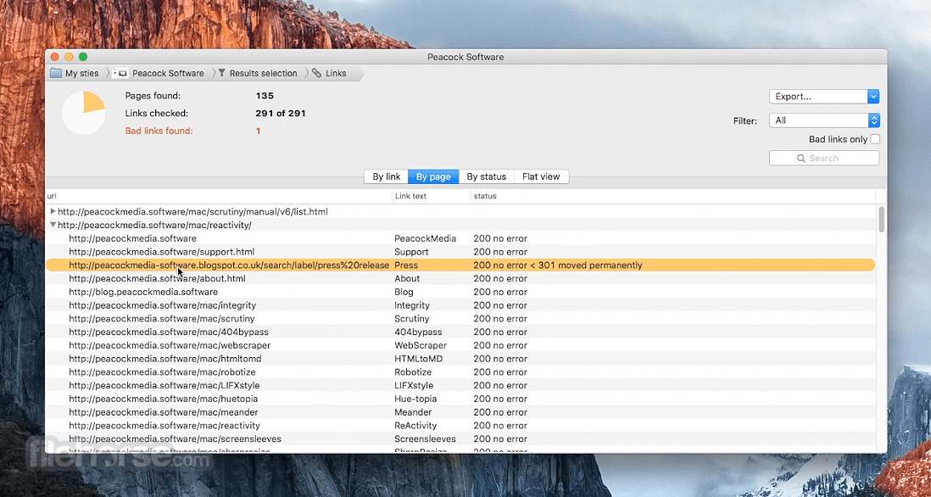
Task: Select the http://peacockmedia.software row
Action: tap(460, 238)
